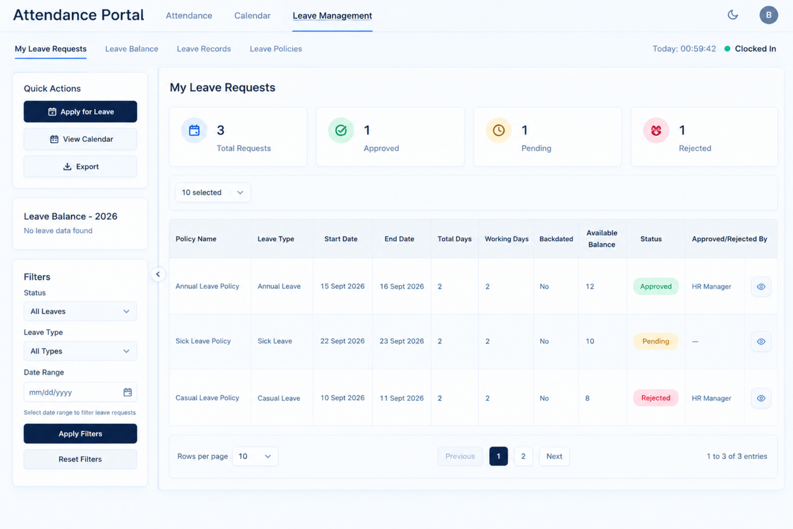Click the Attendance Portal title

[x=78, y=15]
